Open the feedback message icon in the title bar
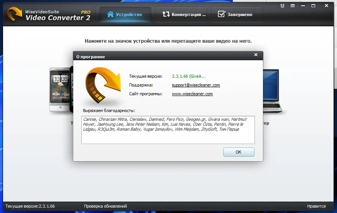 point(293,6)
